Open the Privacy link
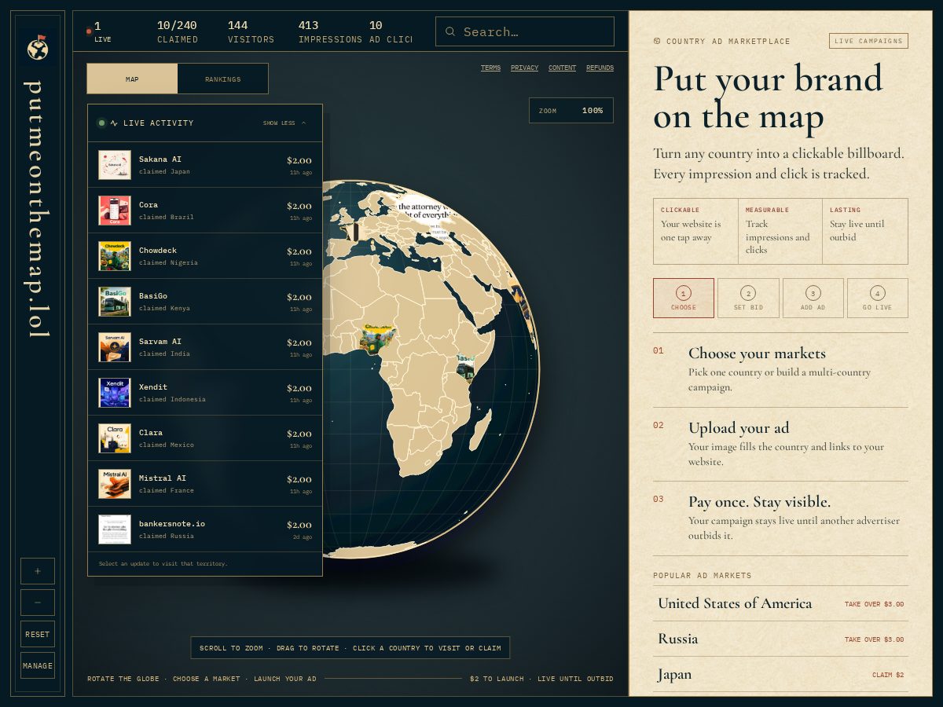The width and height of the screenshot is (943, 707). point(524,68)
